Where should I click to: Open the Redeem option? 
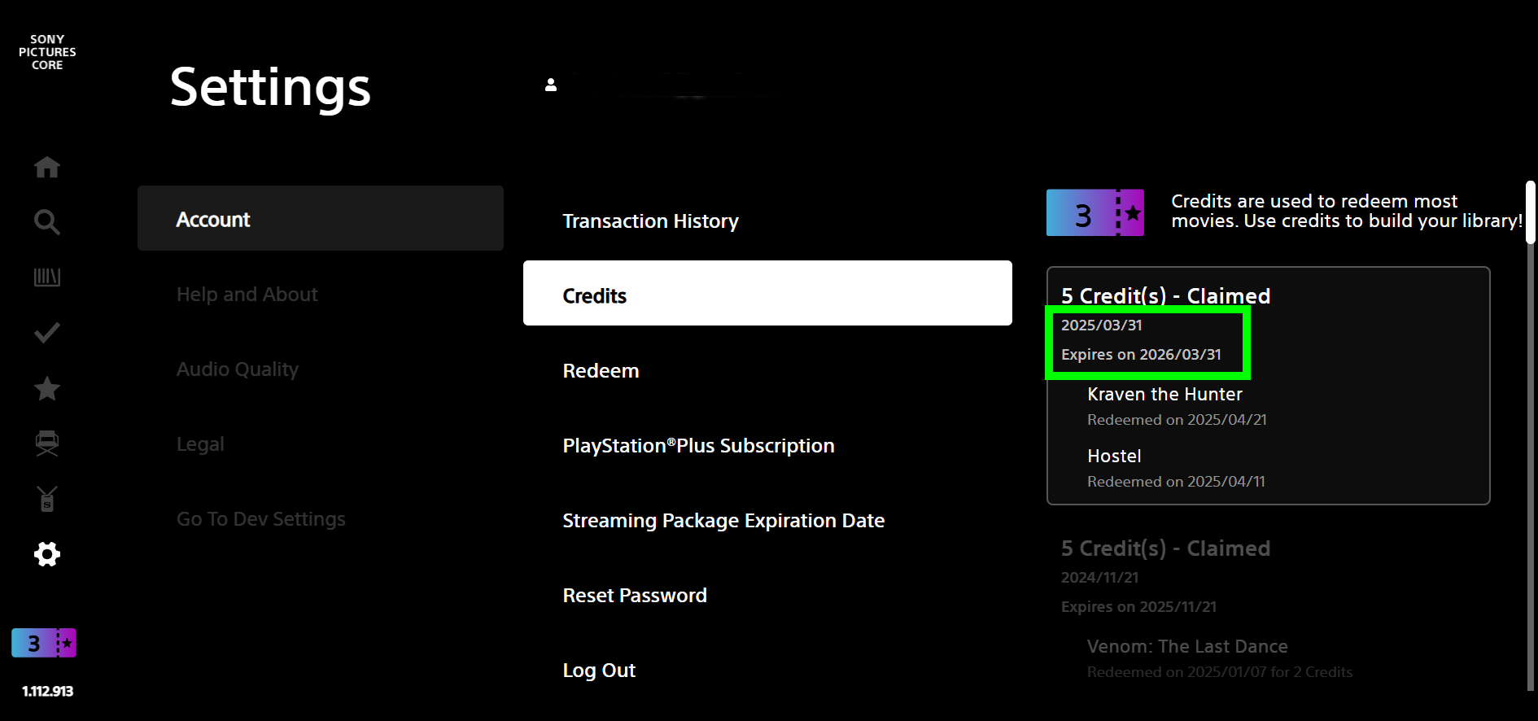[601, 371]
